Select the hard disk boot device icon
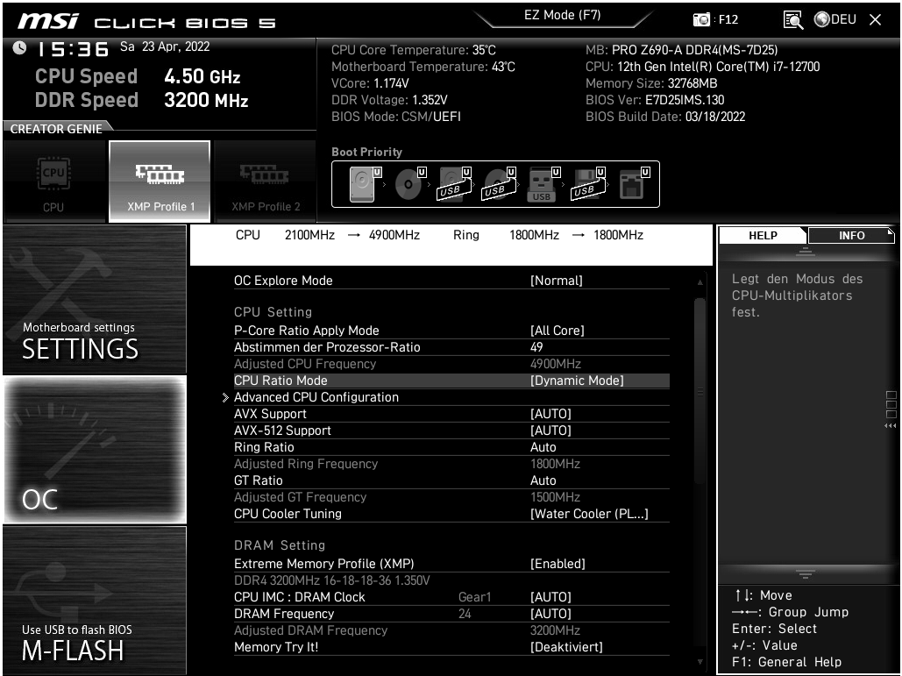The height and width of the screenshot is (676, 902). [x=365, y=184]
